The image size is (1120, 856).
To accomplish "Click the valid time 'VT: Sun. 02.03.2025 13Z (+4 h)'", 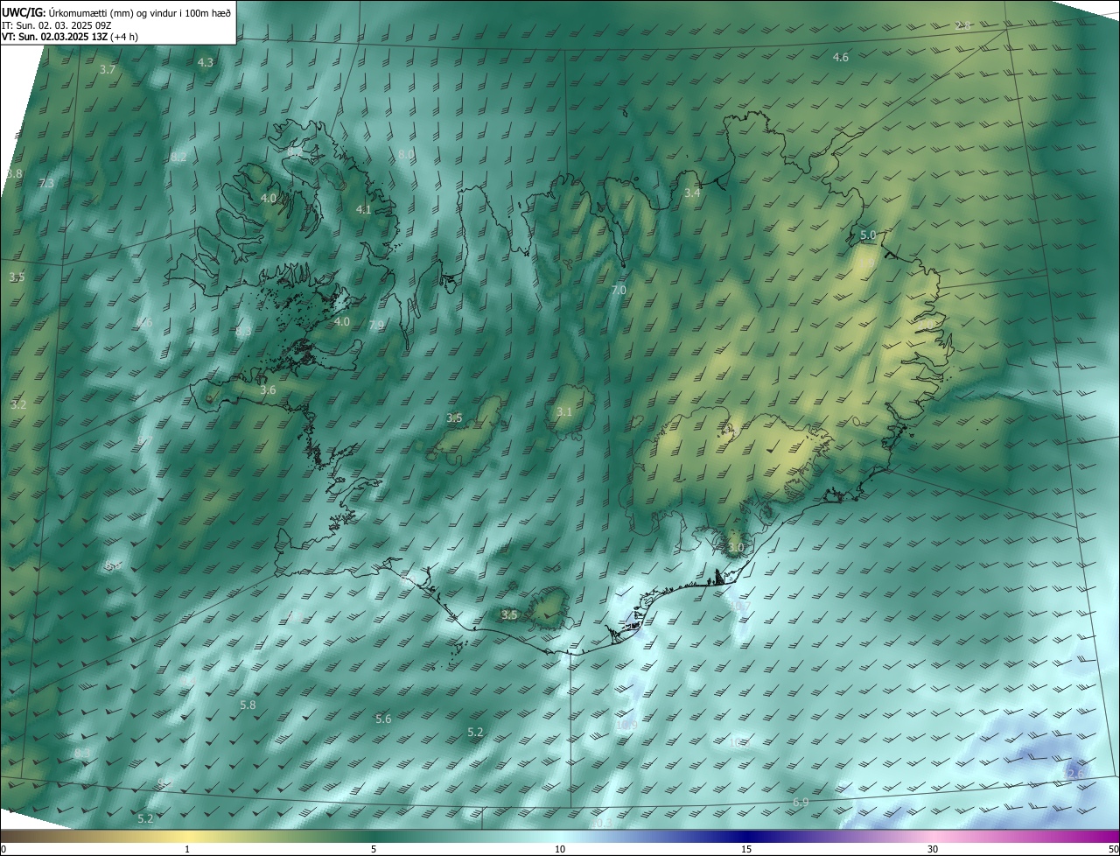I will [70, 37].
